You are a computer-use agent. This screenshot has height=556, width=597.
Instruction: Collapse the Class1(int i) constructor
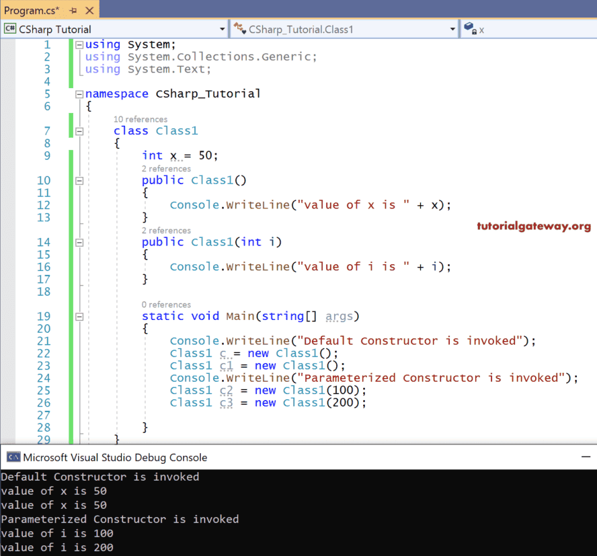[80, 242]
